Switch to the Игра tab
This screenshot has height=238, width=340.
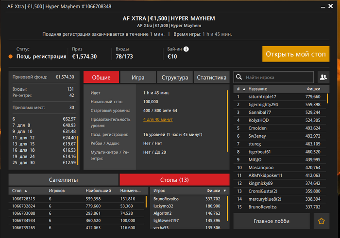click(x=138, y=77)
